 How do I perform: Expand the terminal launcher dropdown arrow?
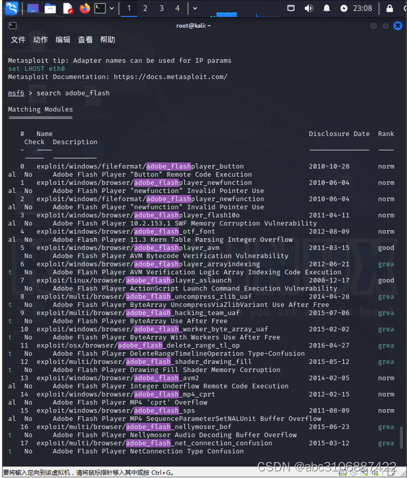click(112, 8)
